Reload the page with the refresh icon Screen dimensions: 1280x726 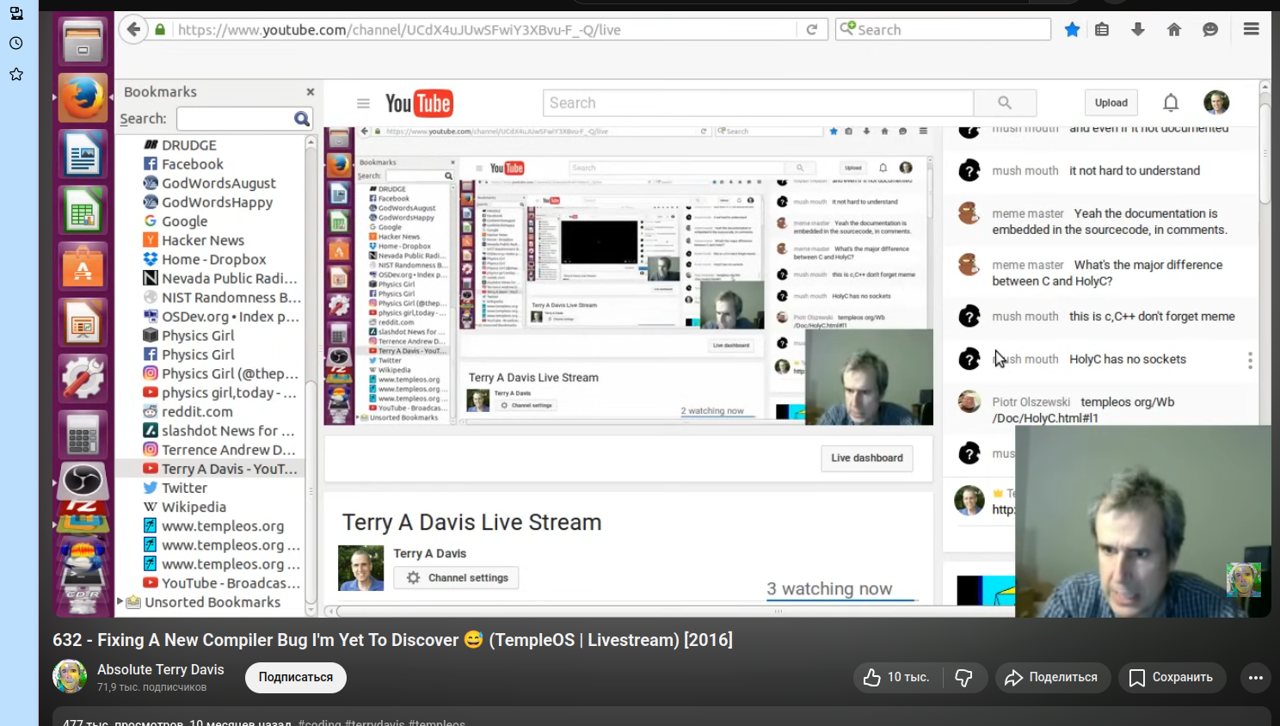point(811,29)
